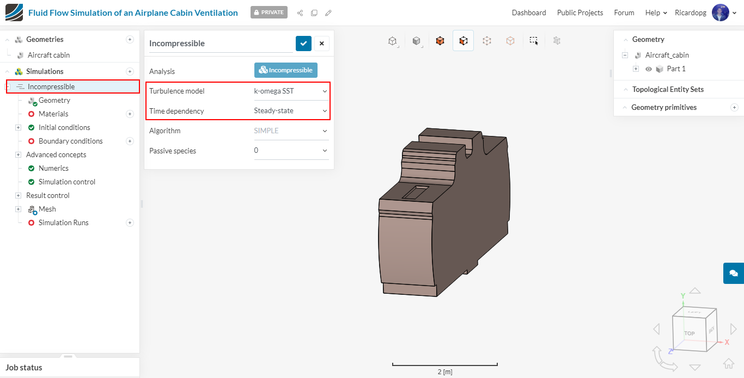The height and width of the screenshot is (378, 744).
Task: Go to Public Projects page
Action: pos(580,13)
